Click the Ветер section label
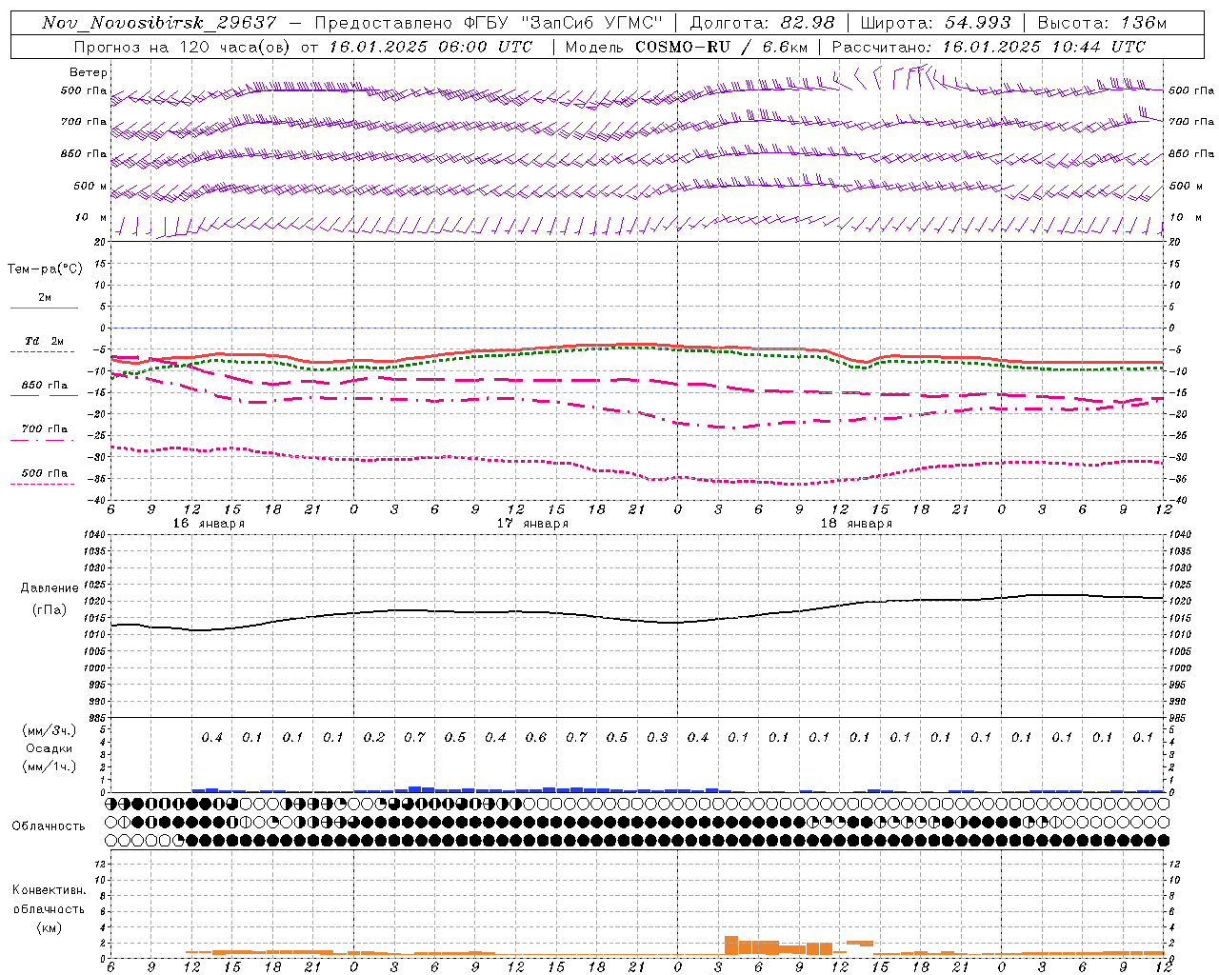 pyautogui.click(x=89, y=72)
